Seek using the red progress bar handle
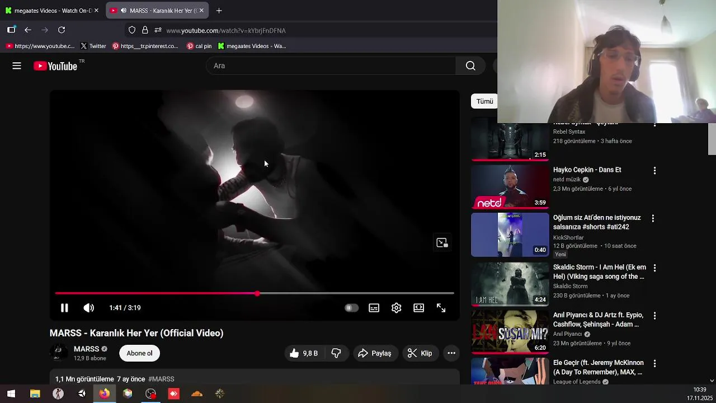Image resolution: width=716 pixels, height=403 pixels. (x=257, y=293)
